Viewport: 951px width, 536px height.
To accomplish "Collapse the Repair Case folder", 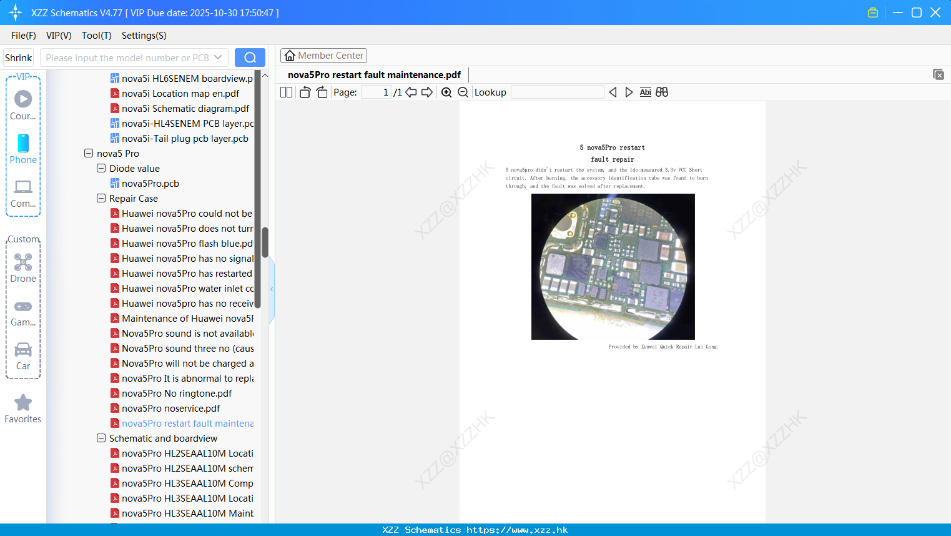I will (x=101, y=198).
